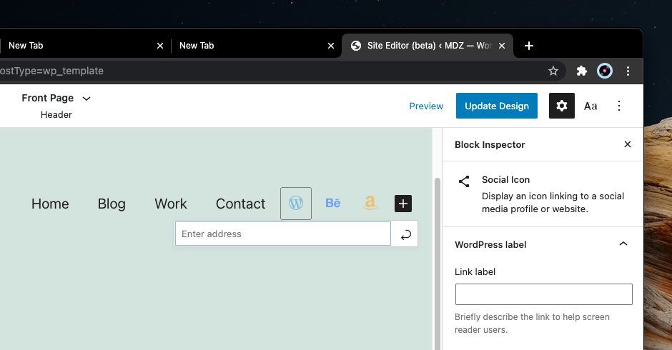The width and height of the screenshot is (672, 350).
Task: Click the black plus add-block button
Action: (x=403, y=204)
